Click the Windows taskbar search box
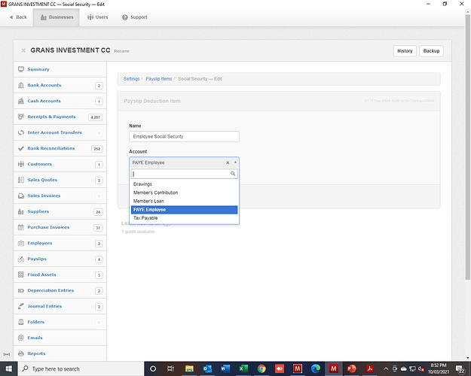Viewport: 471px width, 376px height. tap(81, 368)
